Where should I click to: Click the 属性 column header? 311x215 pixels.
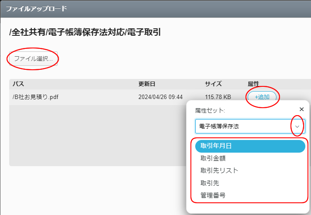click(253, 84)
